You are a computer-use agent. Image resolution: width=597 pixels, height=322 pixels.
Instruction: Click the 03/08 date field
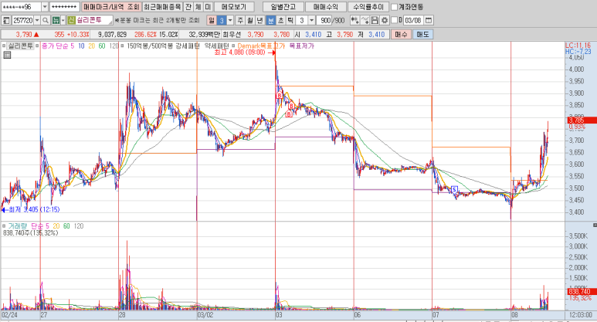413,20
